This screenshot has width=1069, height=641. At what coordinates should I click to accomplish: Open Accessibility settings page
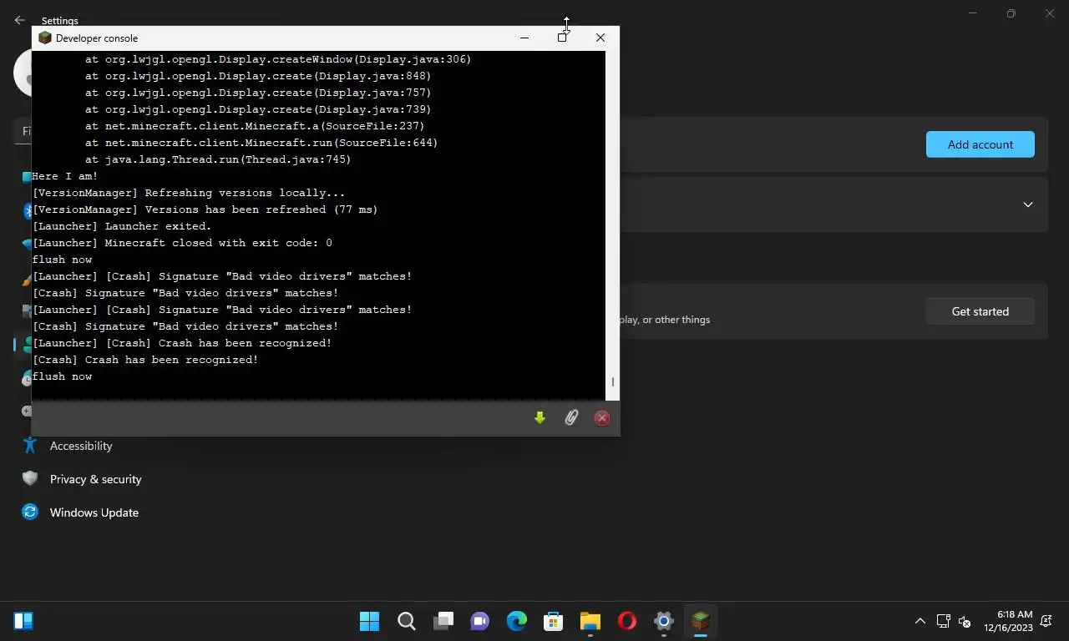(81, 446)
